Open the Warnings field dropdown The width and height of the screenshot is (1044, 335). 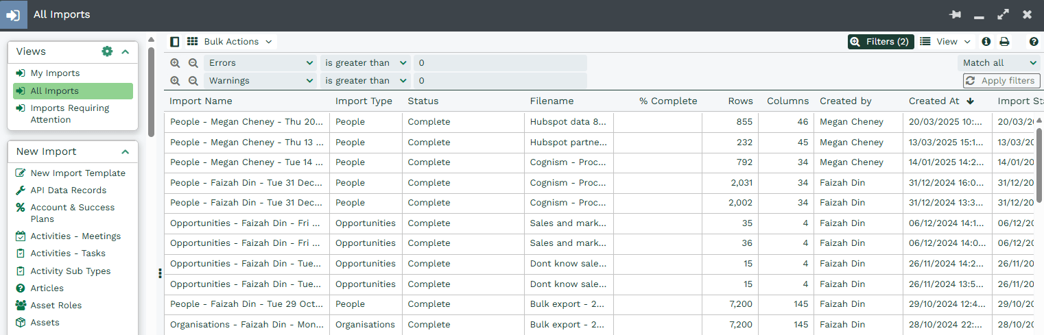pos(260,81)
